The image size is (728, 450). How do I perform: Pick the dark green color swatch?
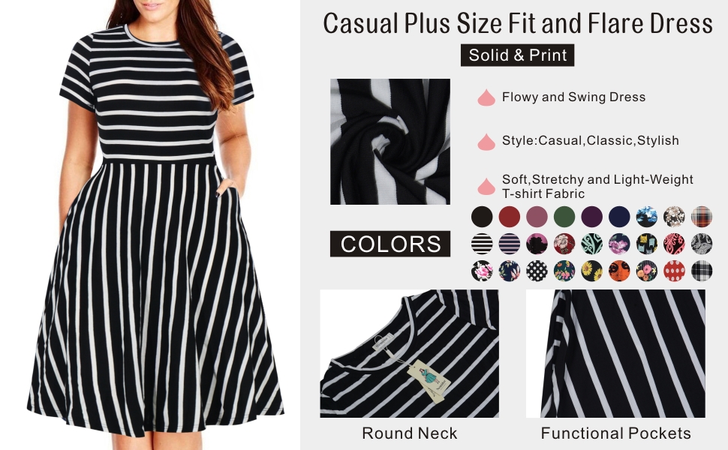564,217
